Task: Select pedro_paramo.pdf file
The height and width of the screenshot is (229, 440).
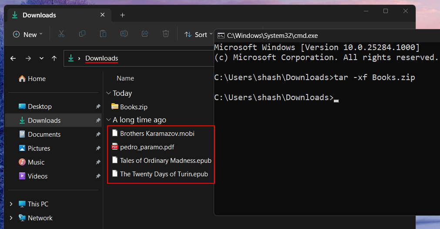Action: click(147, 147)
